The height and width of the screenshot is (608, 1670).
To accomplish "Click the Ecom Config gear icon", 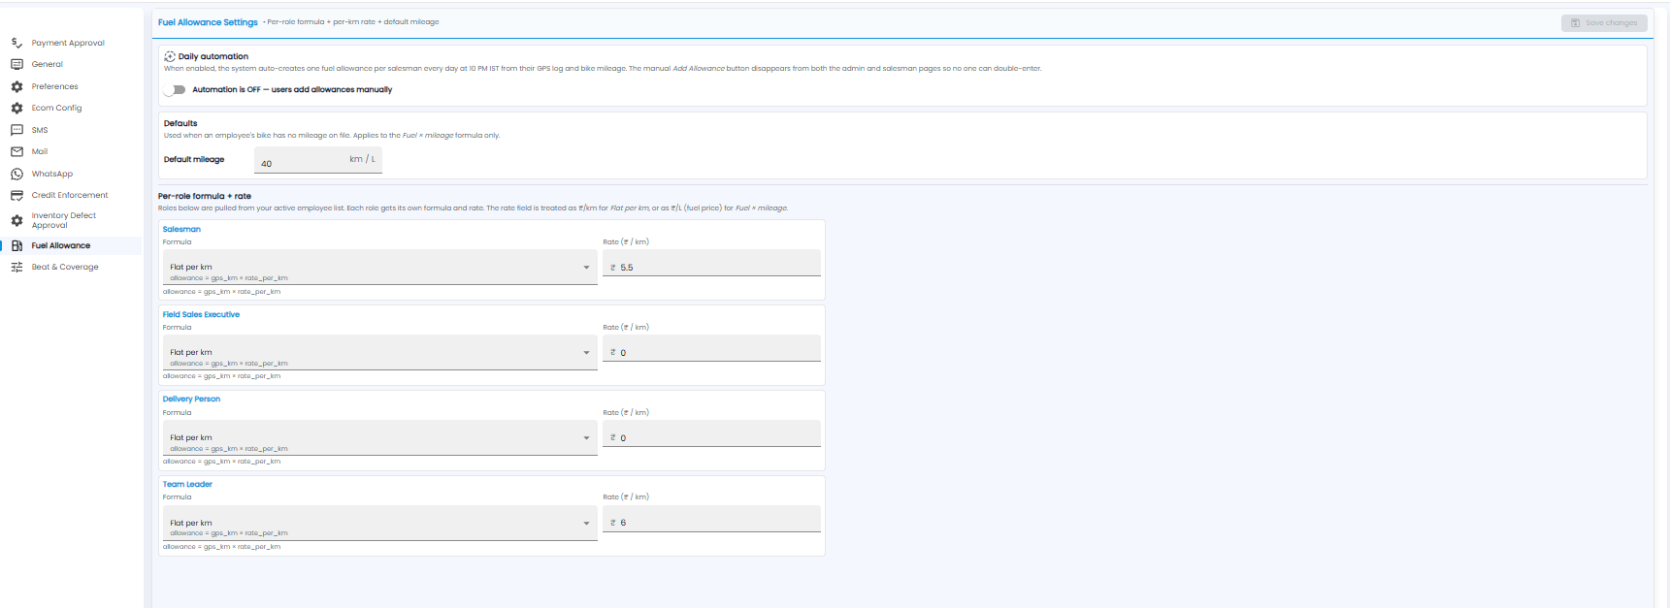I will click(16, 108).
